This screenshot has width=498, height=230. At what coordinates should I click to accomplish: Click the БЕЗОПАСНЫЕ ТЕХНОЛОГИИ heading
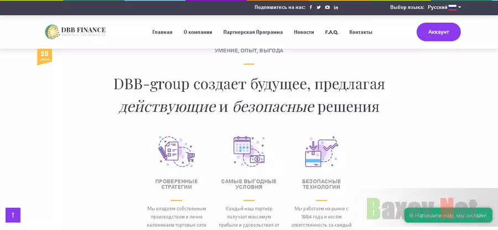coord(321,184)
